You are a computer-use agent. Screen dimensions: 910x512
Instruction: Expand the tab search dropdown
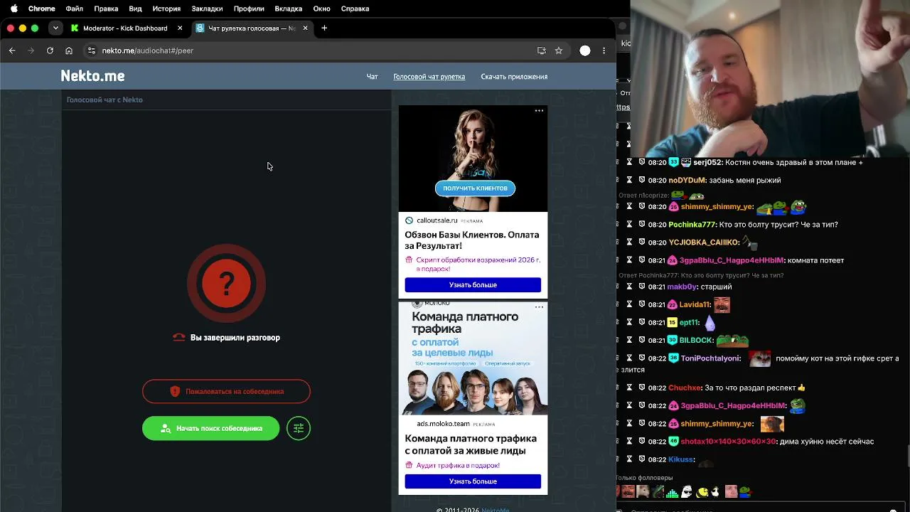pyautogui.click(x=55, y=28)
